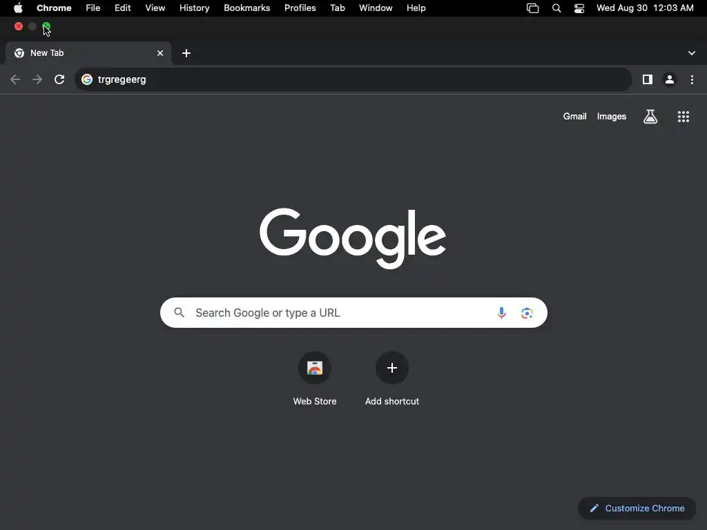This screenshot has height=530, width=707.
Task: Open the Gmail link
Action: (574, 116)
